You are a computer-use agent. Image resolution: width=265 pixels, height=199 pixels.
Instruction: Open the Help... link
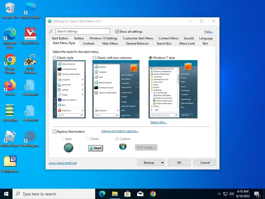[209, 31]
